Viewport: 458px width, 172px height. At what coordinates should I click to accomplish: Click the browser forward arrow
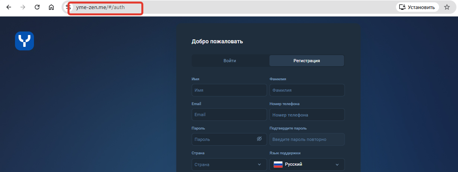pyautogui.click(x=23, y=7)
